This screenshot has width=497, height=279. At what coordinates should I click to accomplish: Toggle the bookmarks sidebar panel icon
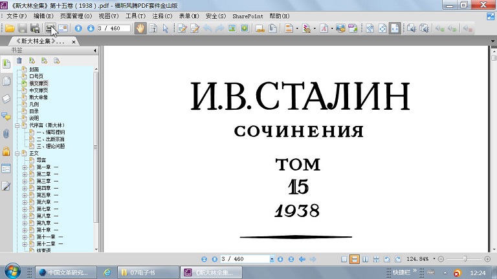6,64
